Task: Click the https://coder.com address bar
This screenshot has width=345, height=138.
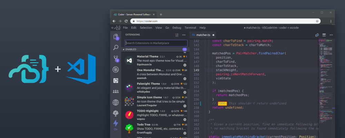Action: coord(225,21)
